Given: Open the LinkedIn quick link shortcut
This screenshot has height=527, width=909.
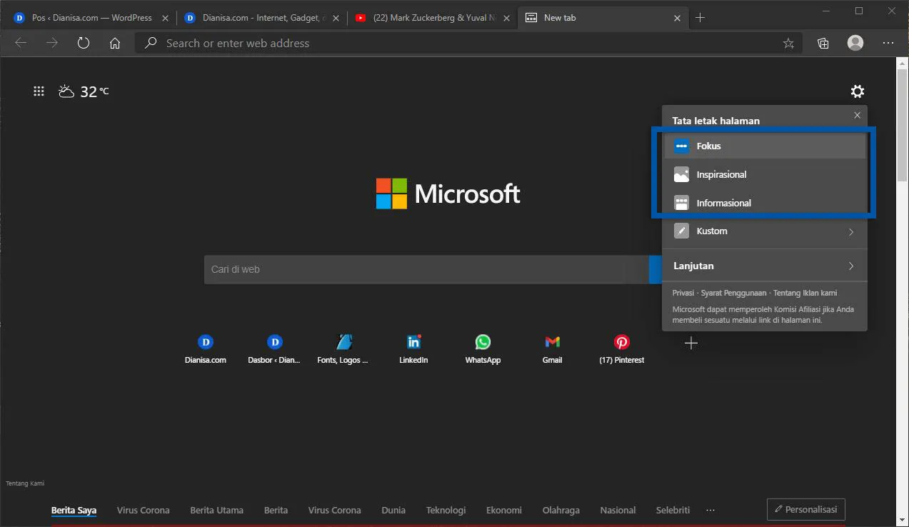Looking at the screenshot, I should tap(413, 341).
